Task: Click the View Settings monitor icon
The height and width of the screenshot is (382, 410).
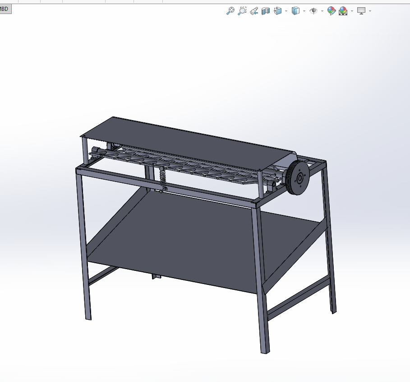Action: pyautogui.click(x=361, y=11)
